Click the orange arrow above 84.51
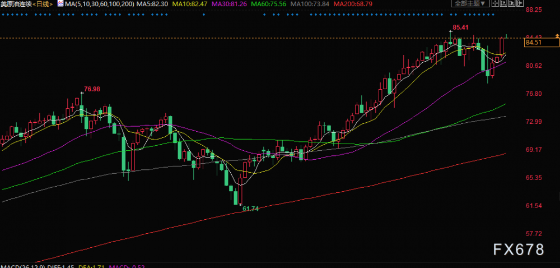The image size is (560, 268). click(x=557, y=36)
